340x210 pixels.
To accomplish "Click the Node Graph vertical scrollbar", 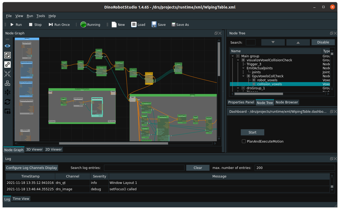I will pos(219,59).
